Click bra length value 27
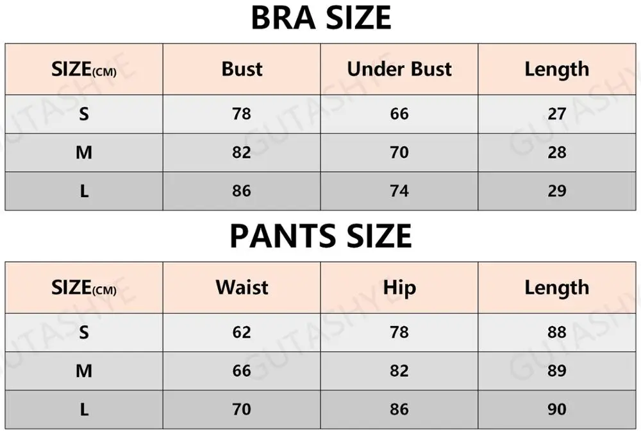Screen dimensions: 641x434 [x=557, y=114]
